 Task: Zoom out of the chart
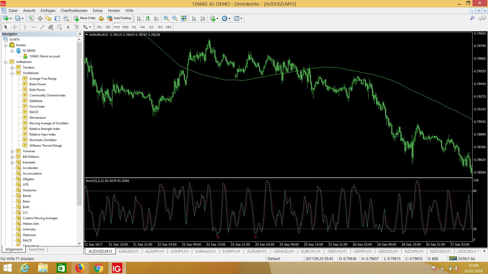[x=175, y=18]
